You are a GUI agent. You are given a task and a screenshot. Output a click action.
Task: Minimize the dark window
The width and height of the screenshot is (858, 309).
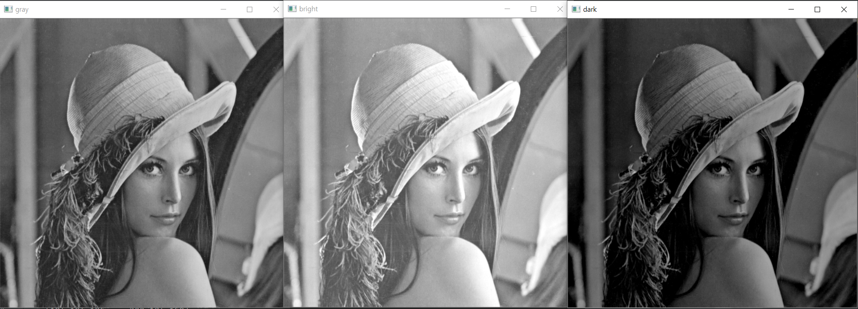click(x=791, y=9)
